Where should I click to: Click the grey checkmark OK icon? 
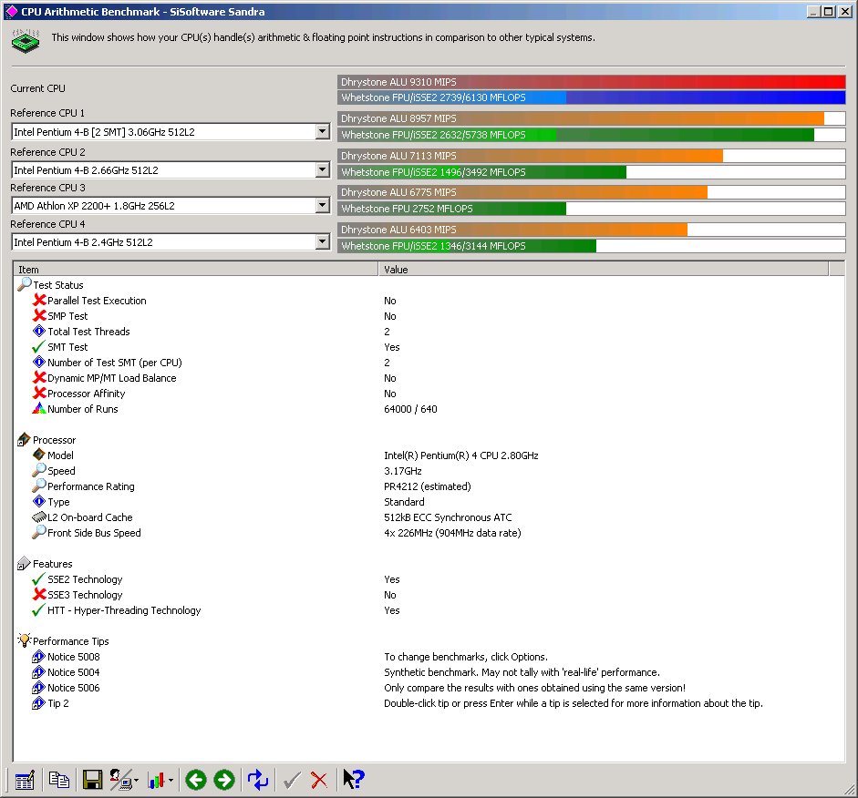pos(292,781)
